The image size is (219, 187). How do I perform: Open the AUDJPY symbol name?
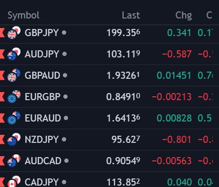tap(42, 54)
